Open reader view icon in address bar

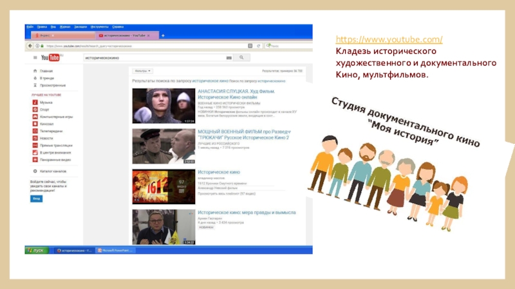250,46
